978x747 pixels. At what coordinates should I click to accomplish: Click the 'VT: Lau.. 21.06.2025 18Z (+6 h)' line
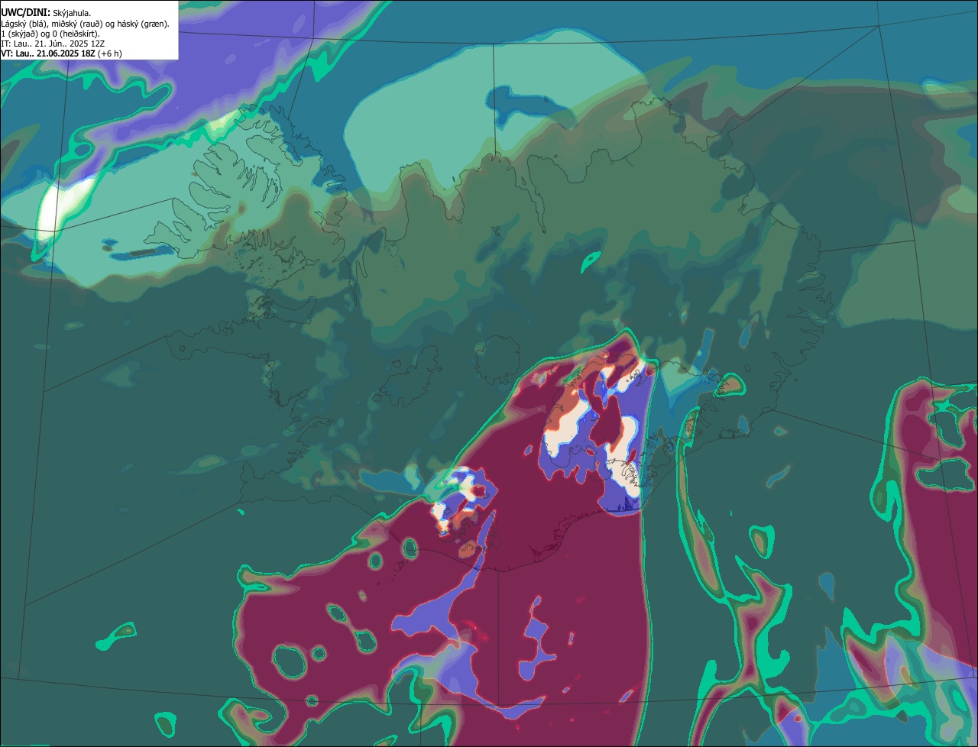point(61,53)
